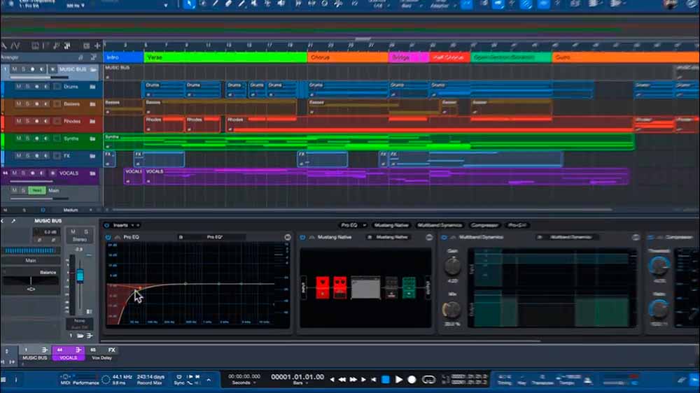Click the Balance pan control

click(x=31, y=281)
